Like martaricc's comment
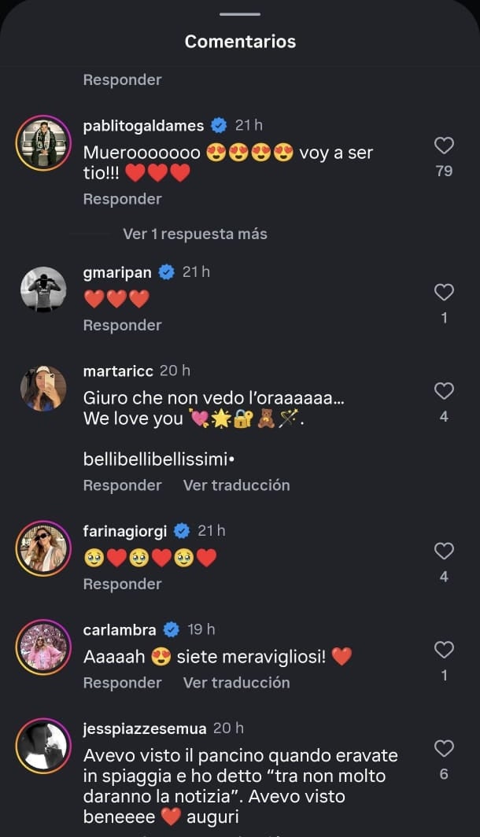 (444, 391)
